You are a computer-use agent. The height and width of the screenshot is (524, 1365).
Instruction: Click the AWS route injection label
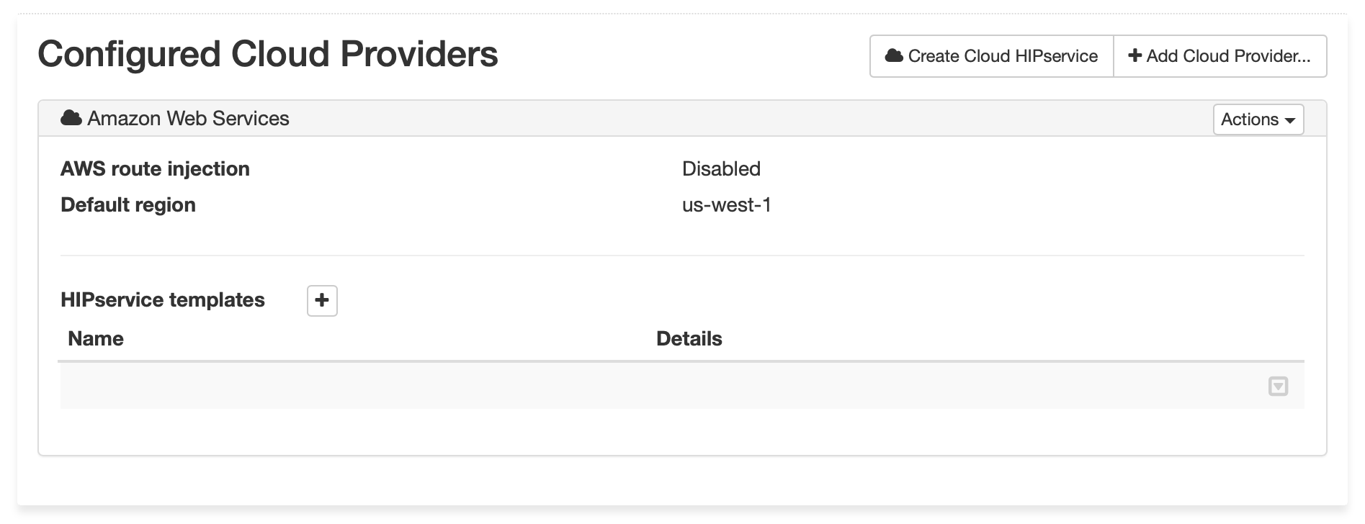(x=155, y=169)
